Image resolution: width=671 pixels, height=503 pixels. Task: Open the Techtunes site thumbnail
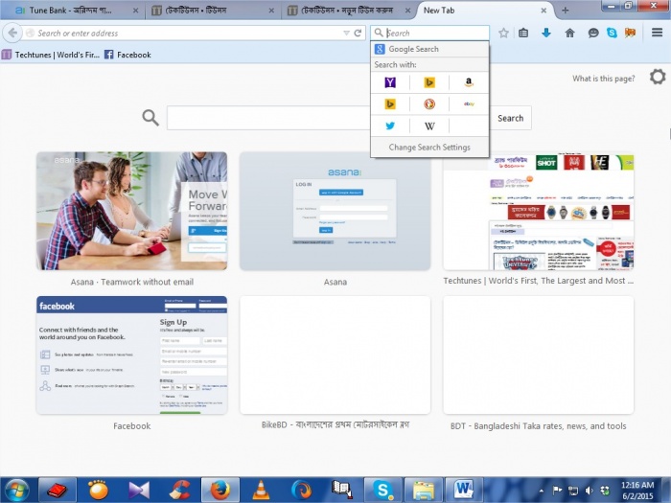pyautogui.click(x=539, y=213)
